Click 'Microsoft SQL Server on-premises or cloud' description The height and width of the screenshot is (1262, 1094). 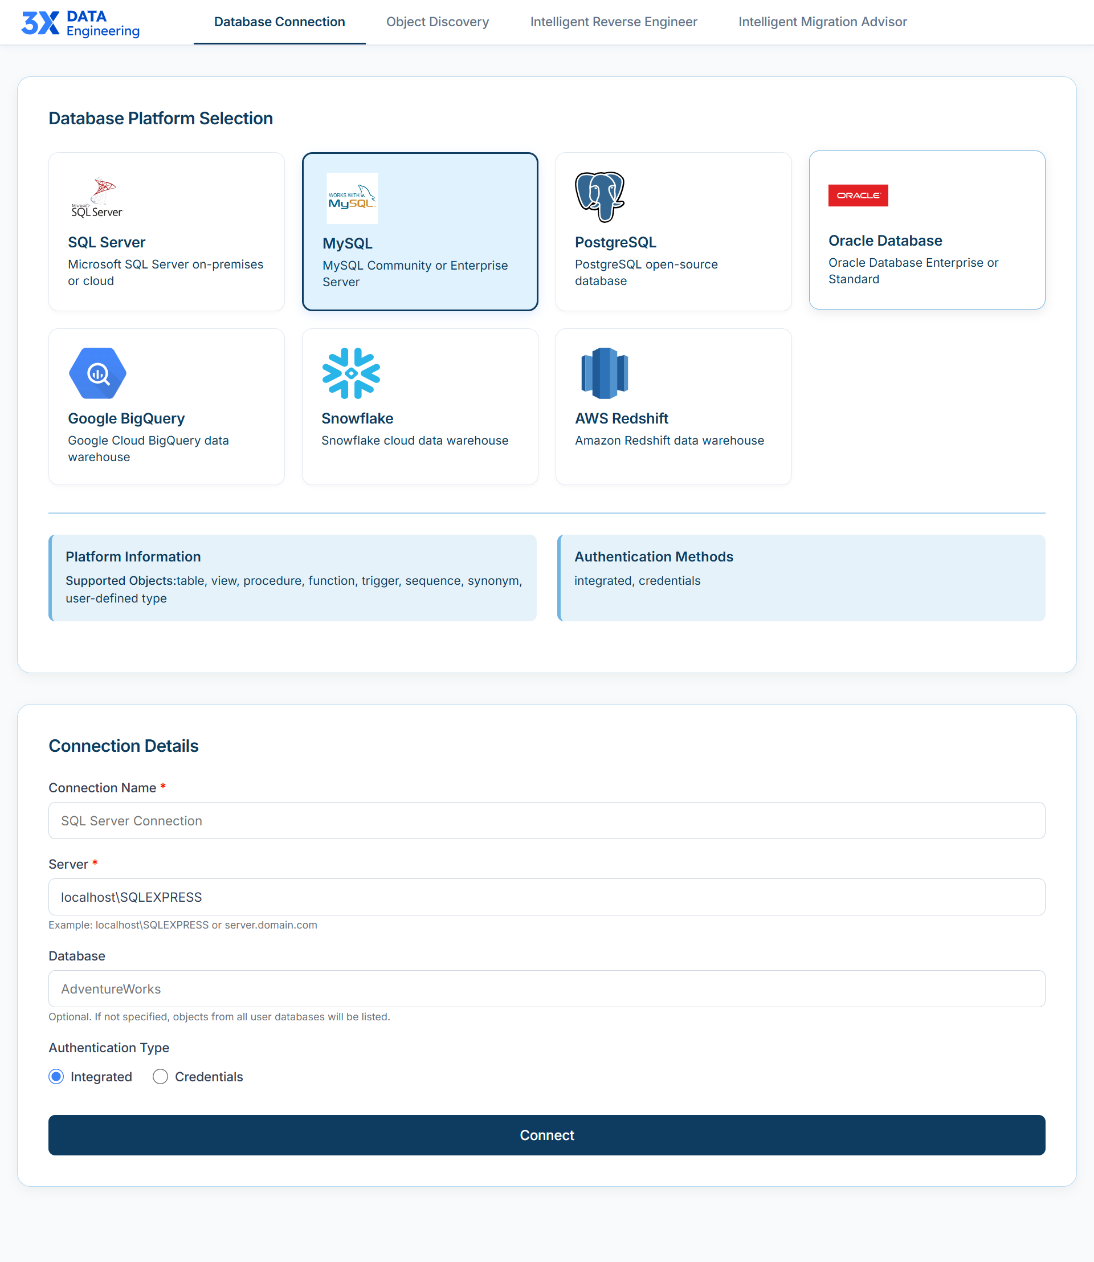pyautogui.click(x=165, y=272)
